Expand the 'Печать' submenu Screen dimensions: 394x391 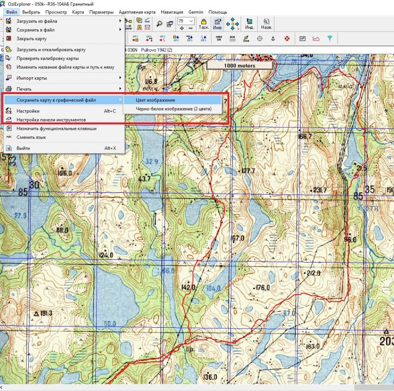[x=24, y=88]
